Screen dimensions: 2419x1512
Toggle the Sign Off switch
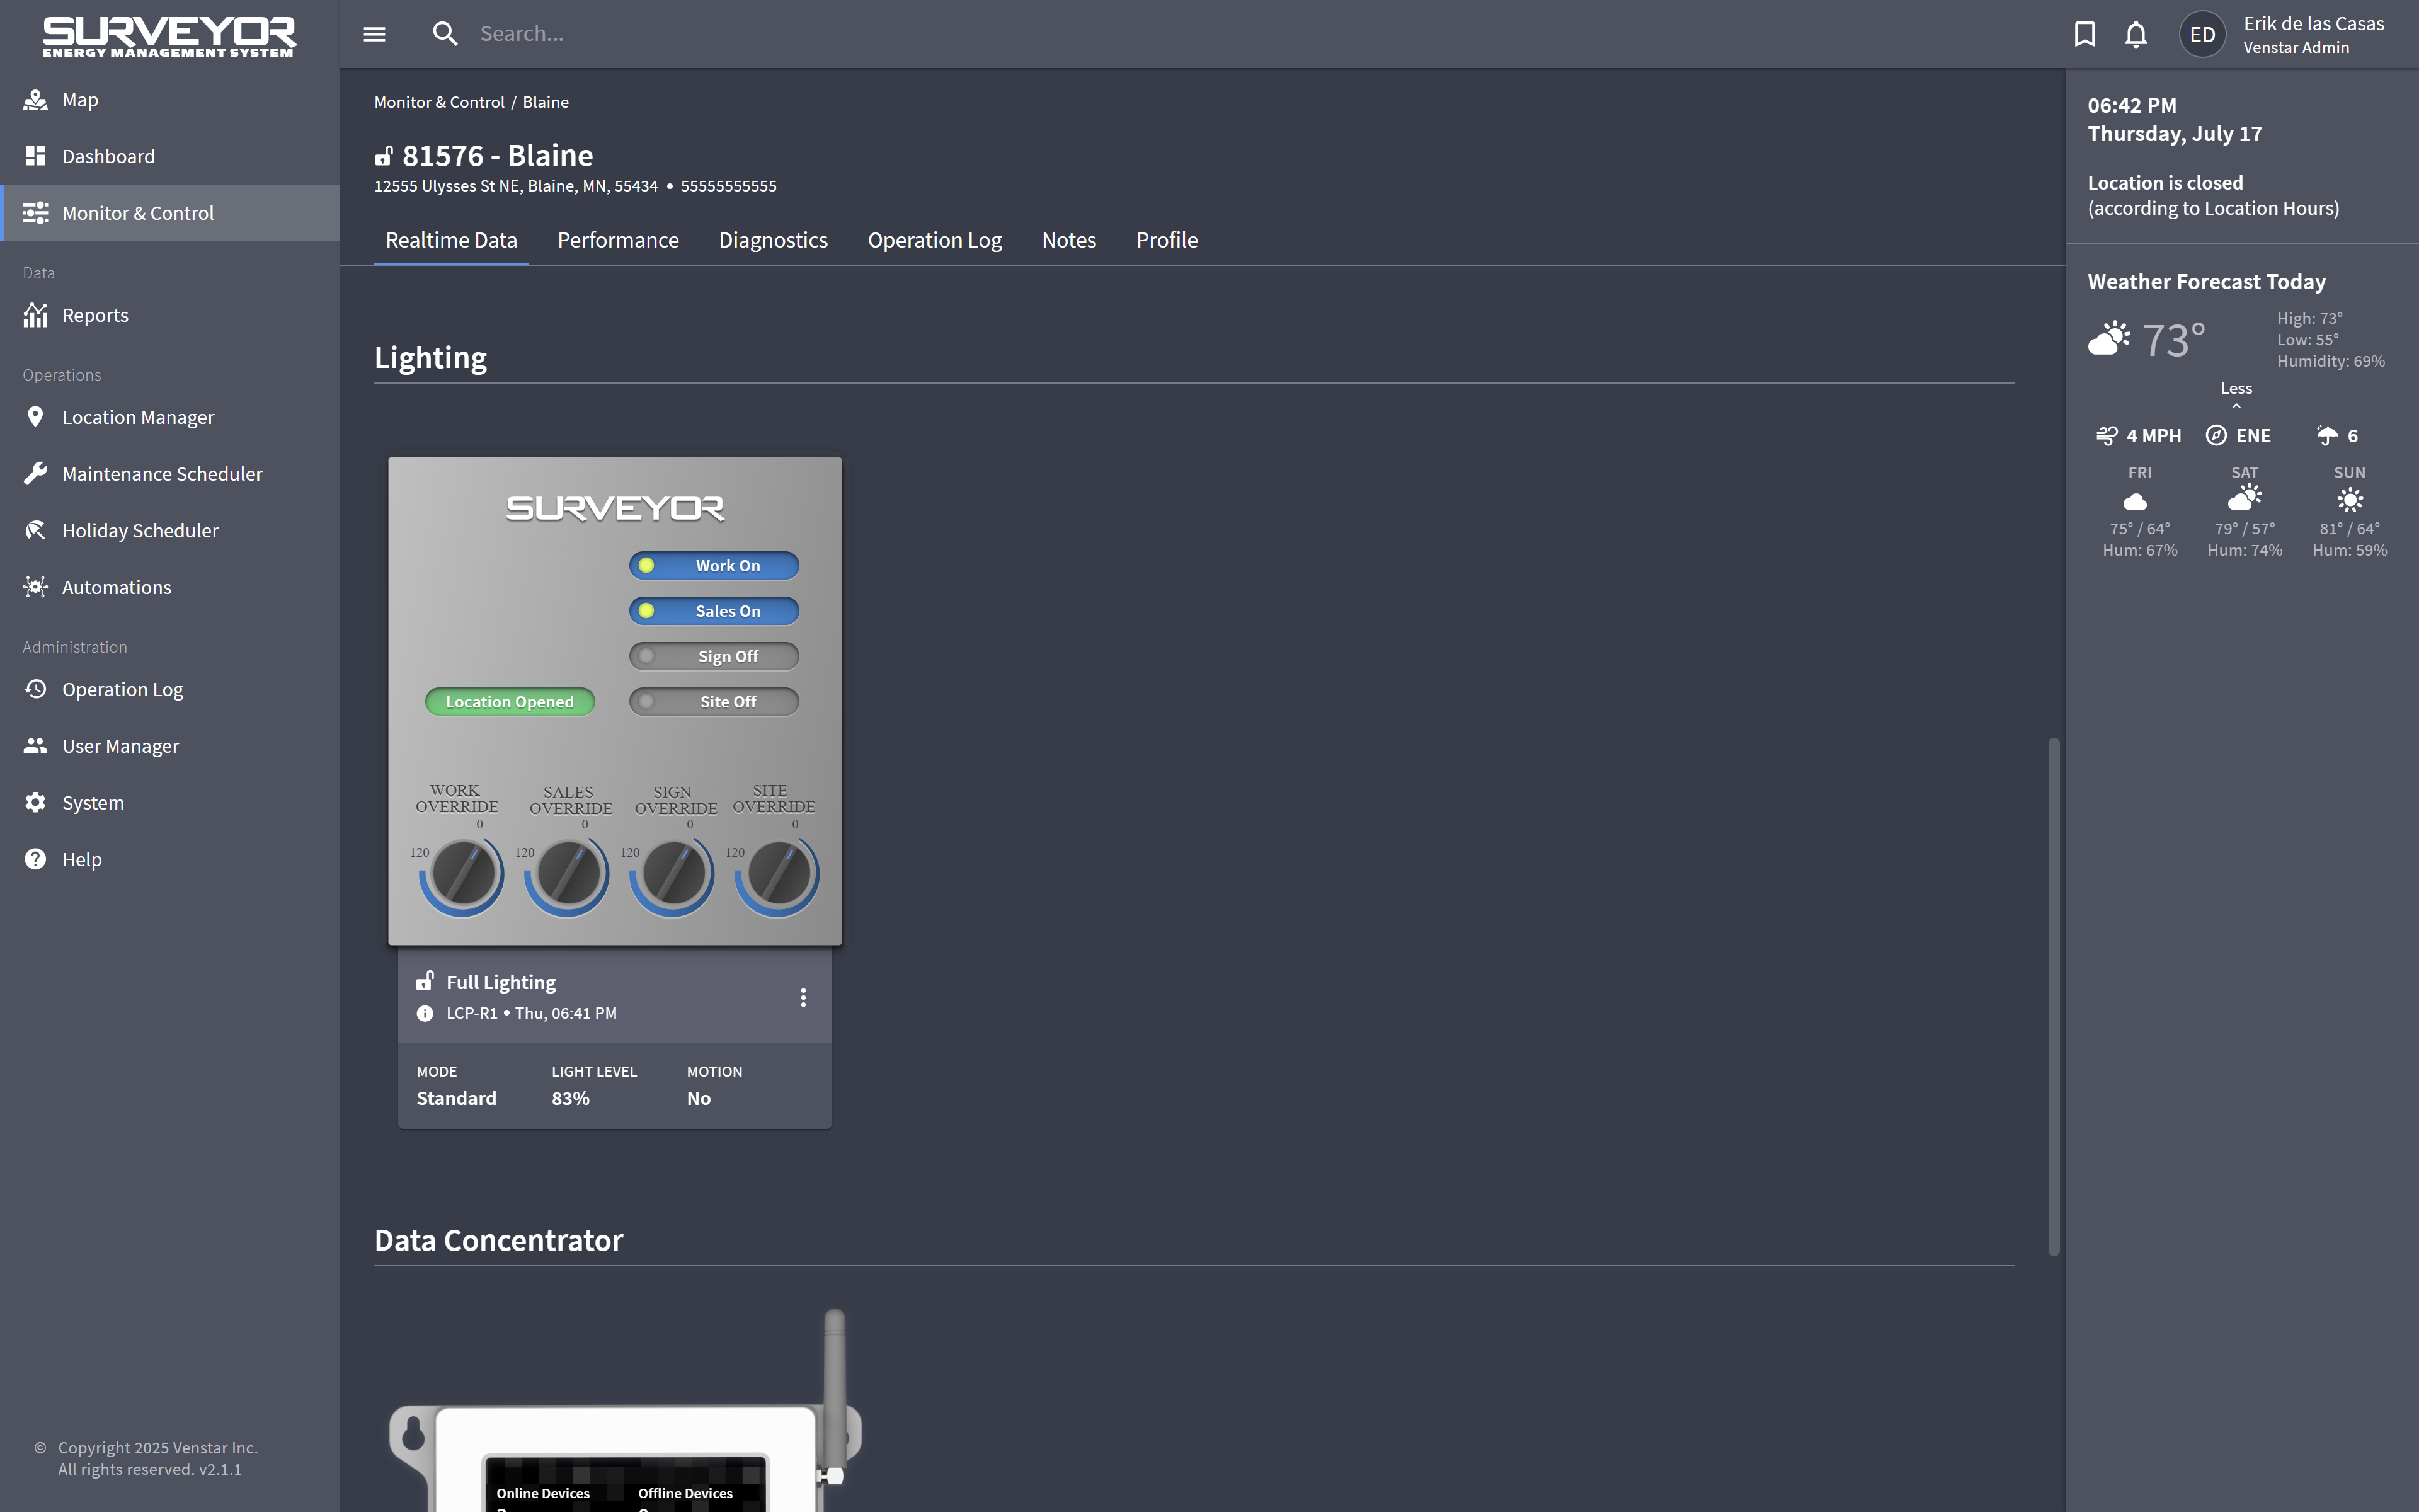[714, 656]
